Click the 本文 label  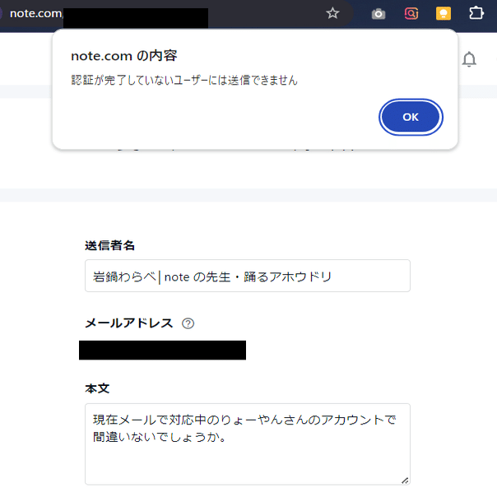tap(97, 388)
